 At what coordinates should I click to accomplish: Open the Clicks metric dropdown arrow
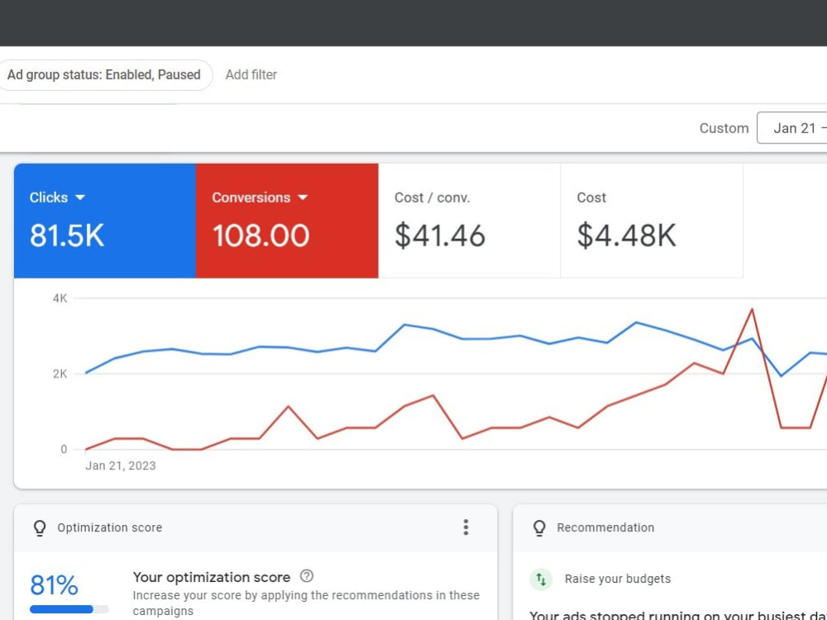(80, 198)
